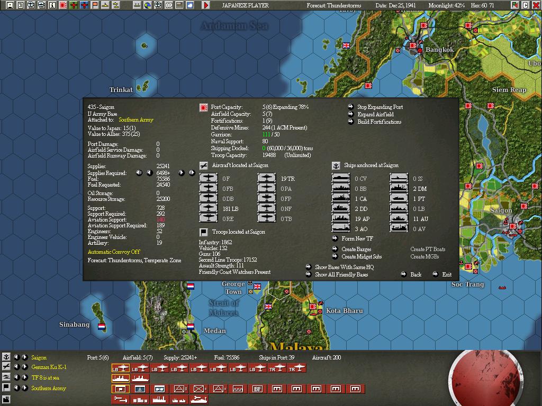This screenshot has width=542, height=406.
Task: Increase Supplies Required by large step arrow
Action: 192,173
